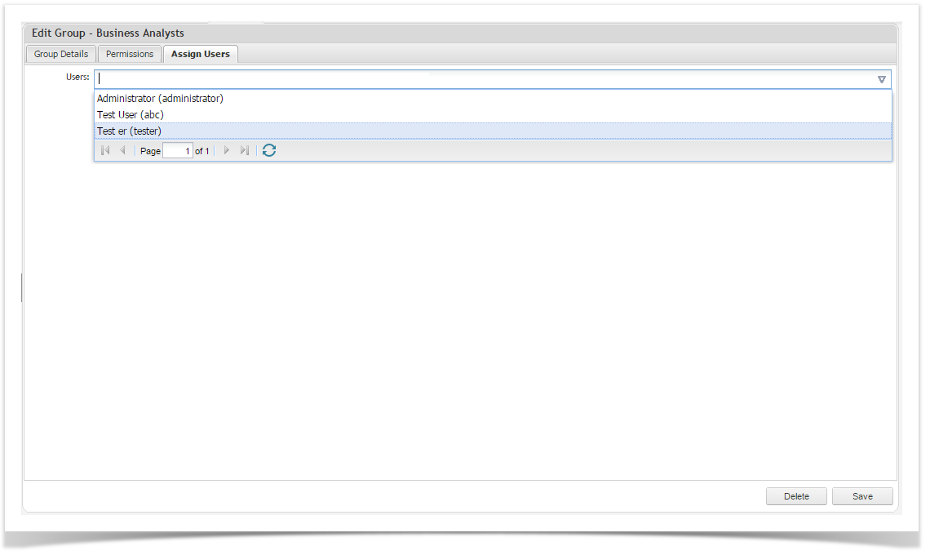The width and height of the screenshot is (930, 555).
Task: Go to next page of user list
Action: (x=227, y=151)
